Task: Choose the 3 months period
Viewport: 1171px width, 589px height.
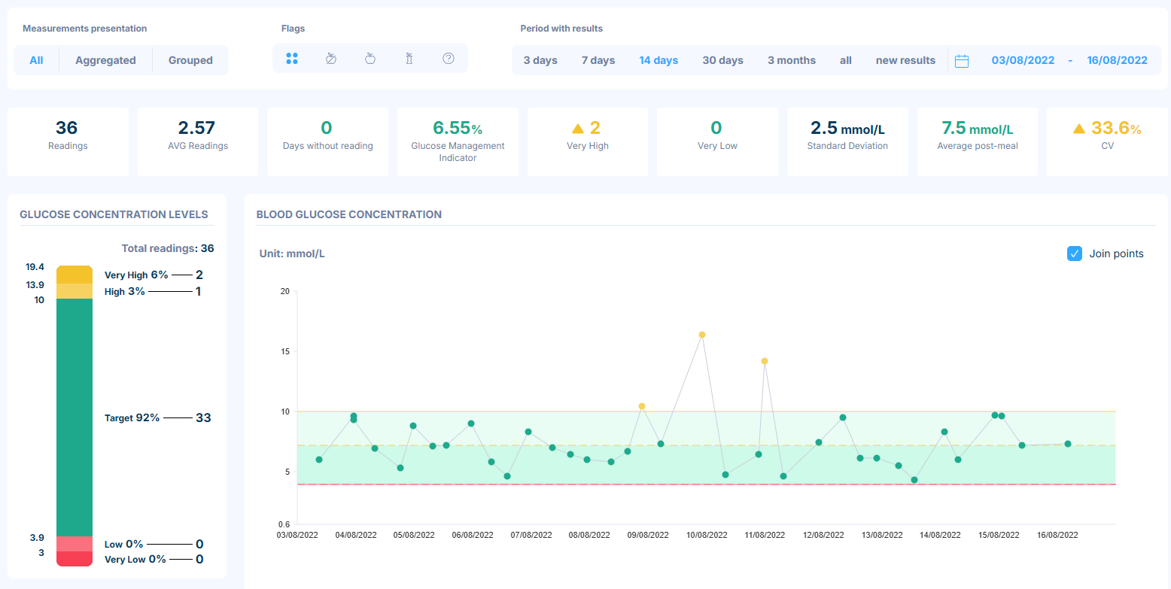Action: (792, 60)
